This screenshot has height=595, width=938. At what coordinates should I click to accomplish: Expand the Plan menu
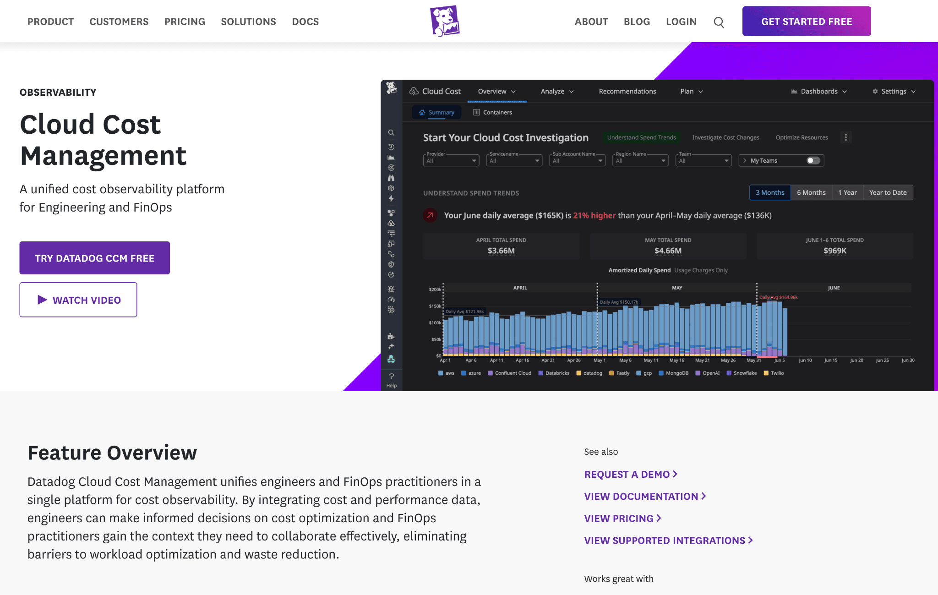(x=692, y=92)
